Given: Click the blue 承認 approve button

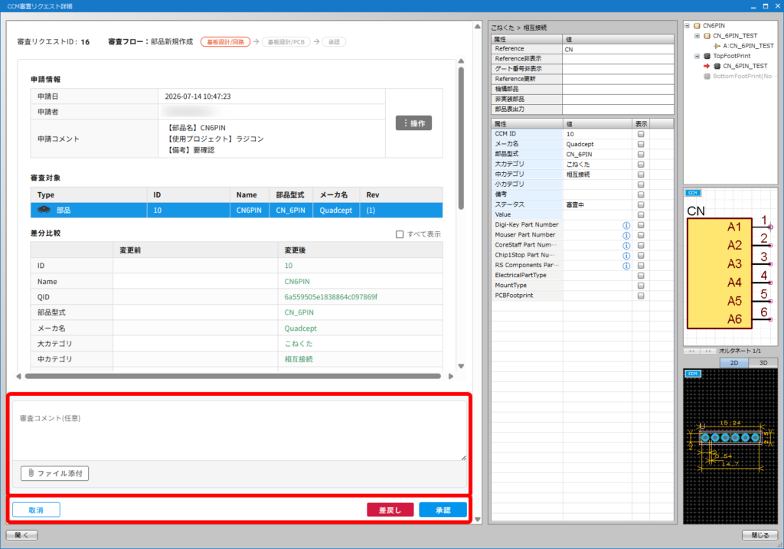Looking at the screenshot, I should pyautogui.click(x=443, y=510).
